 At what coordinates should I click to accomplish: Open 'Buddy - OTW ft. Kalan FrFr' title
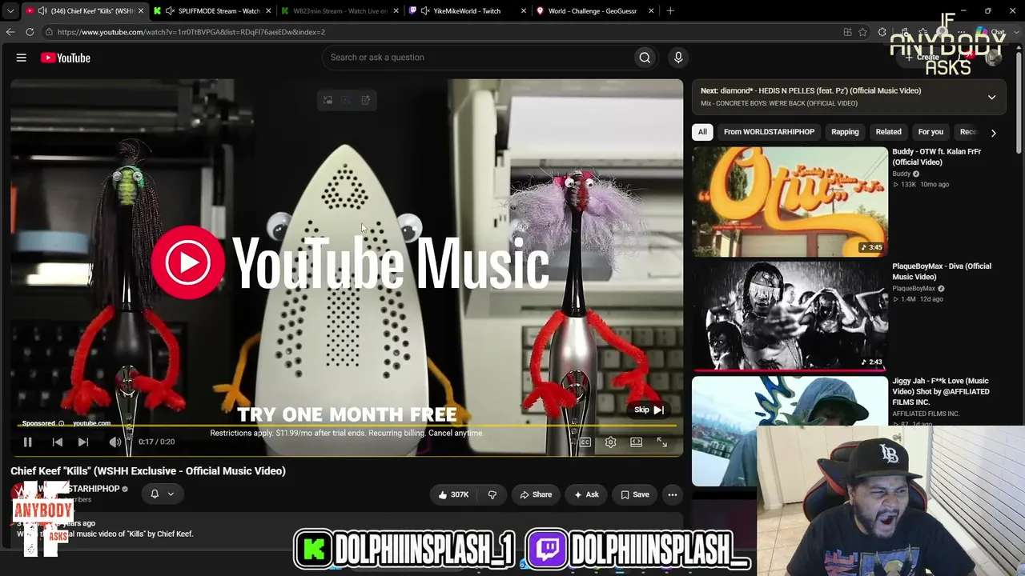tap(937, 157)
